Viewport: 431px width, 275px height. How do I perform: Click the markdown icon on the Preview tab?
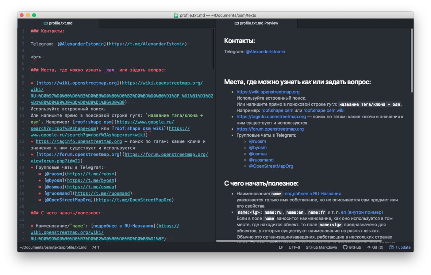pos(236,23)
